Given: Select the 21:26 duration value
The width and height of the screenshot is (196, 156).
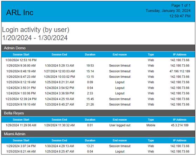Looking at the screenshot, I should (90, 105).
